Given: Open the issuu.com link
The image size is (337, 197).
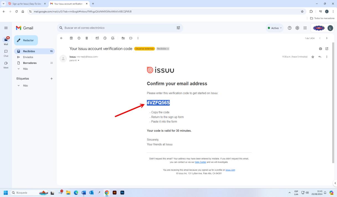Looking at the screenshot, I should click(x=230, y=170).
